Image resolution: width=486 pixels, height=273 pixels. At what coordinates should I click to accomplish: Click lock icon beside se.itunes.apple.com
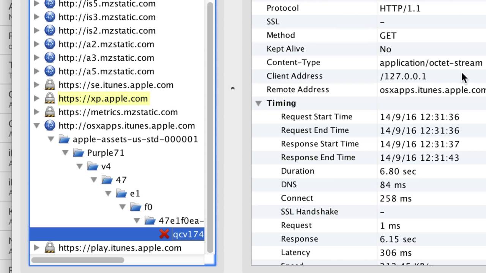point(50,85)
